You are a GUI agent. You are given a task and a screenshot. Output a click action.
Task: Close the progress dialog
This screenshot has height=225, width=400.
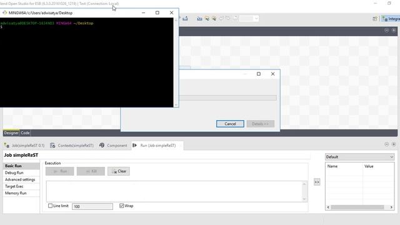(272, 74)
